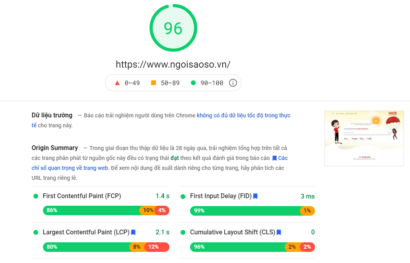The image size is (410, 263).
Task: Click the URL https://www.ngoisaoso.vn/
Action: coord(173,64)
